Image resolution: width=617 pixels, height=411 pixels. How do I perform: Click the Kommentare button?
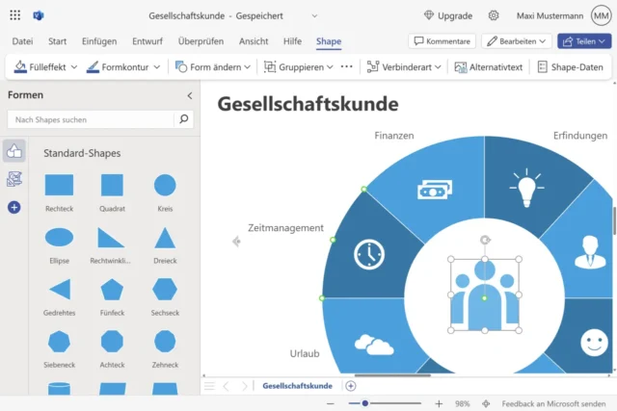pyautogui.click(x=442, y=41)
